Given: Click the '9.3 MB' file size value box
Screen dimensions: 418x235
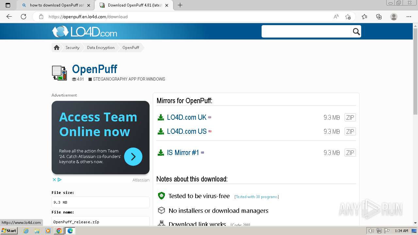Looking at the screenshot, I should click(x=101, y=202).
